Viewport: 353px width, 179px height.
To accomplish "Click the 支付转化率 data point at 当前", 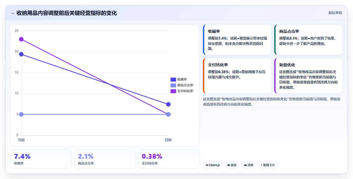I will click(x=21, y=39).
